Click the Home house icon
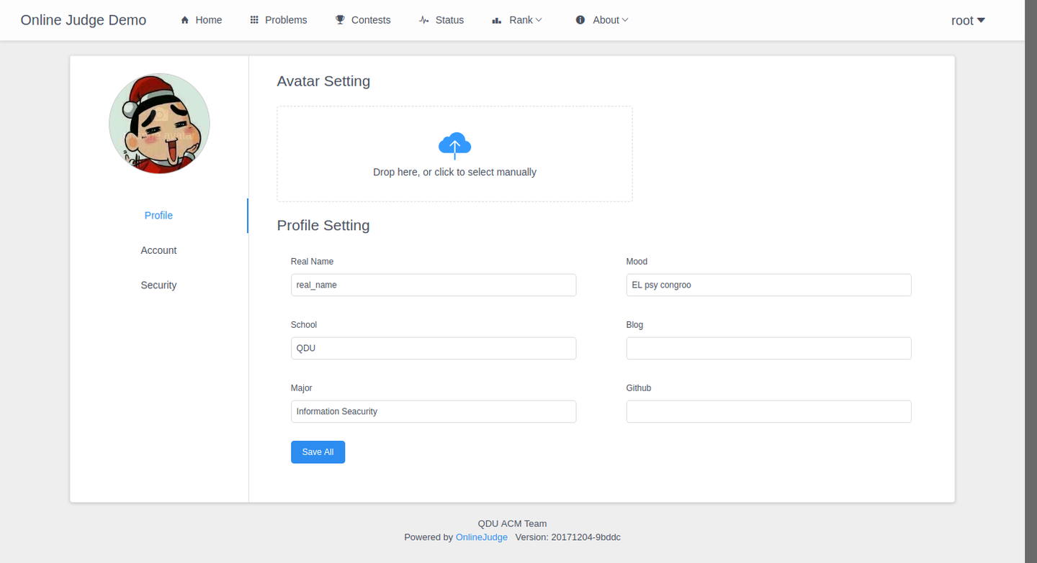The image size is (1037, 563). [185, 20]
